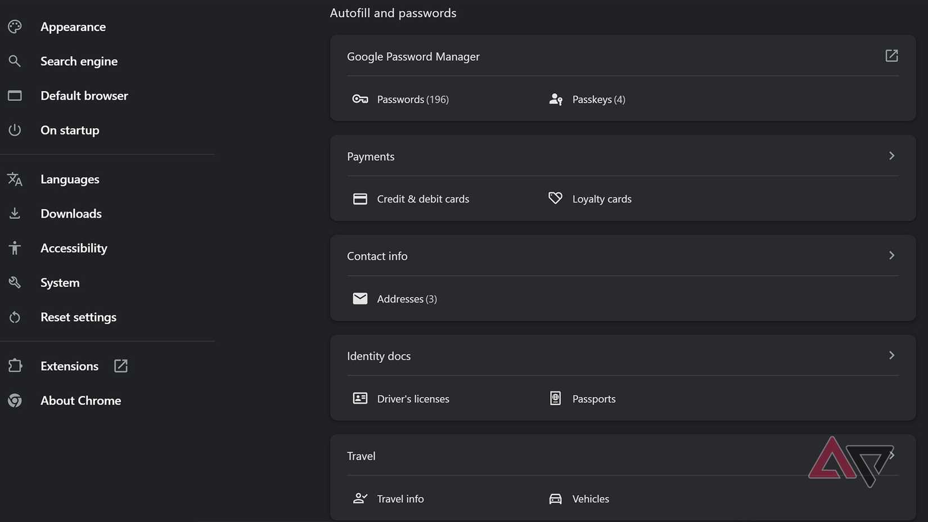
Task: Go to Search engine settings
Action: point(79,61)
